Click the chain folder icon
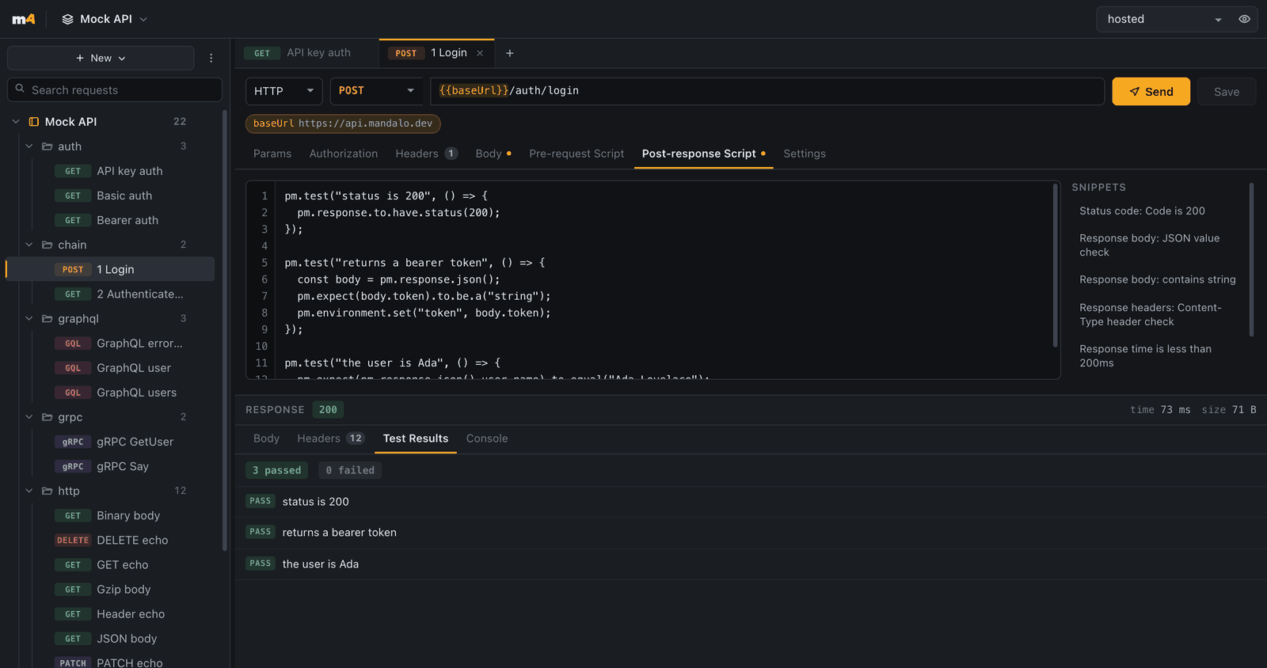Image resolution: width=1267 pixels, height=668 pixels. (x=48, y=245)
